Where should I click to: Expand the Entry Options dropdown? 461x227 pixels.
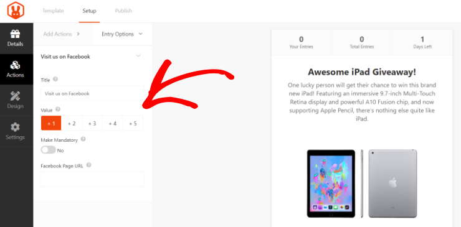(122, 34)
